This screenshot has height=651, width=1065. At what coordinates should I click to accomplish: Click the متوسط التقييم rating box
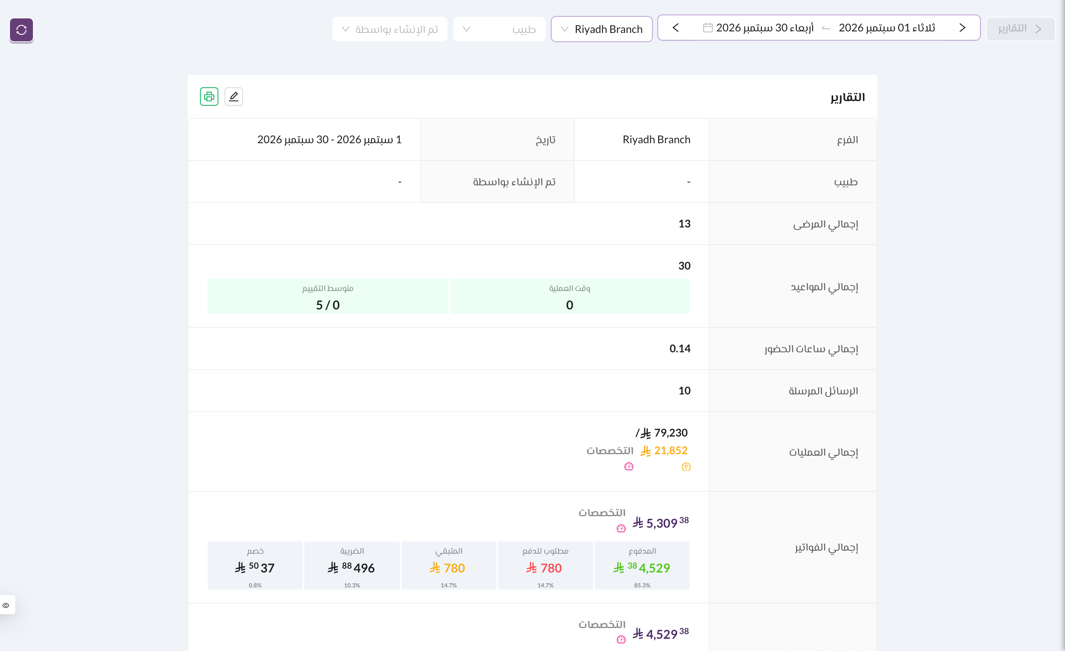coord(328,296)
